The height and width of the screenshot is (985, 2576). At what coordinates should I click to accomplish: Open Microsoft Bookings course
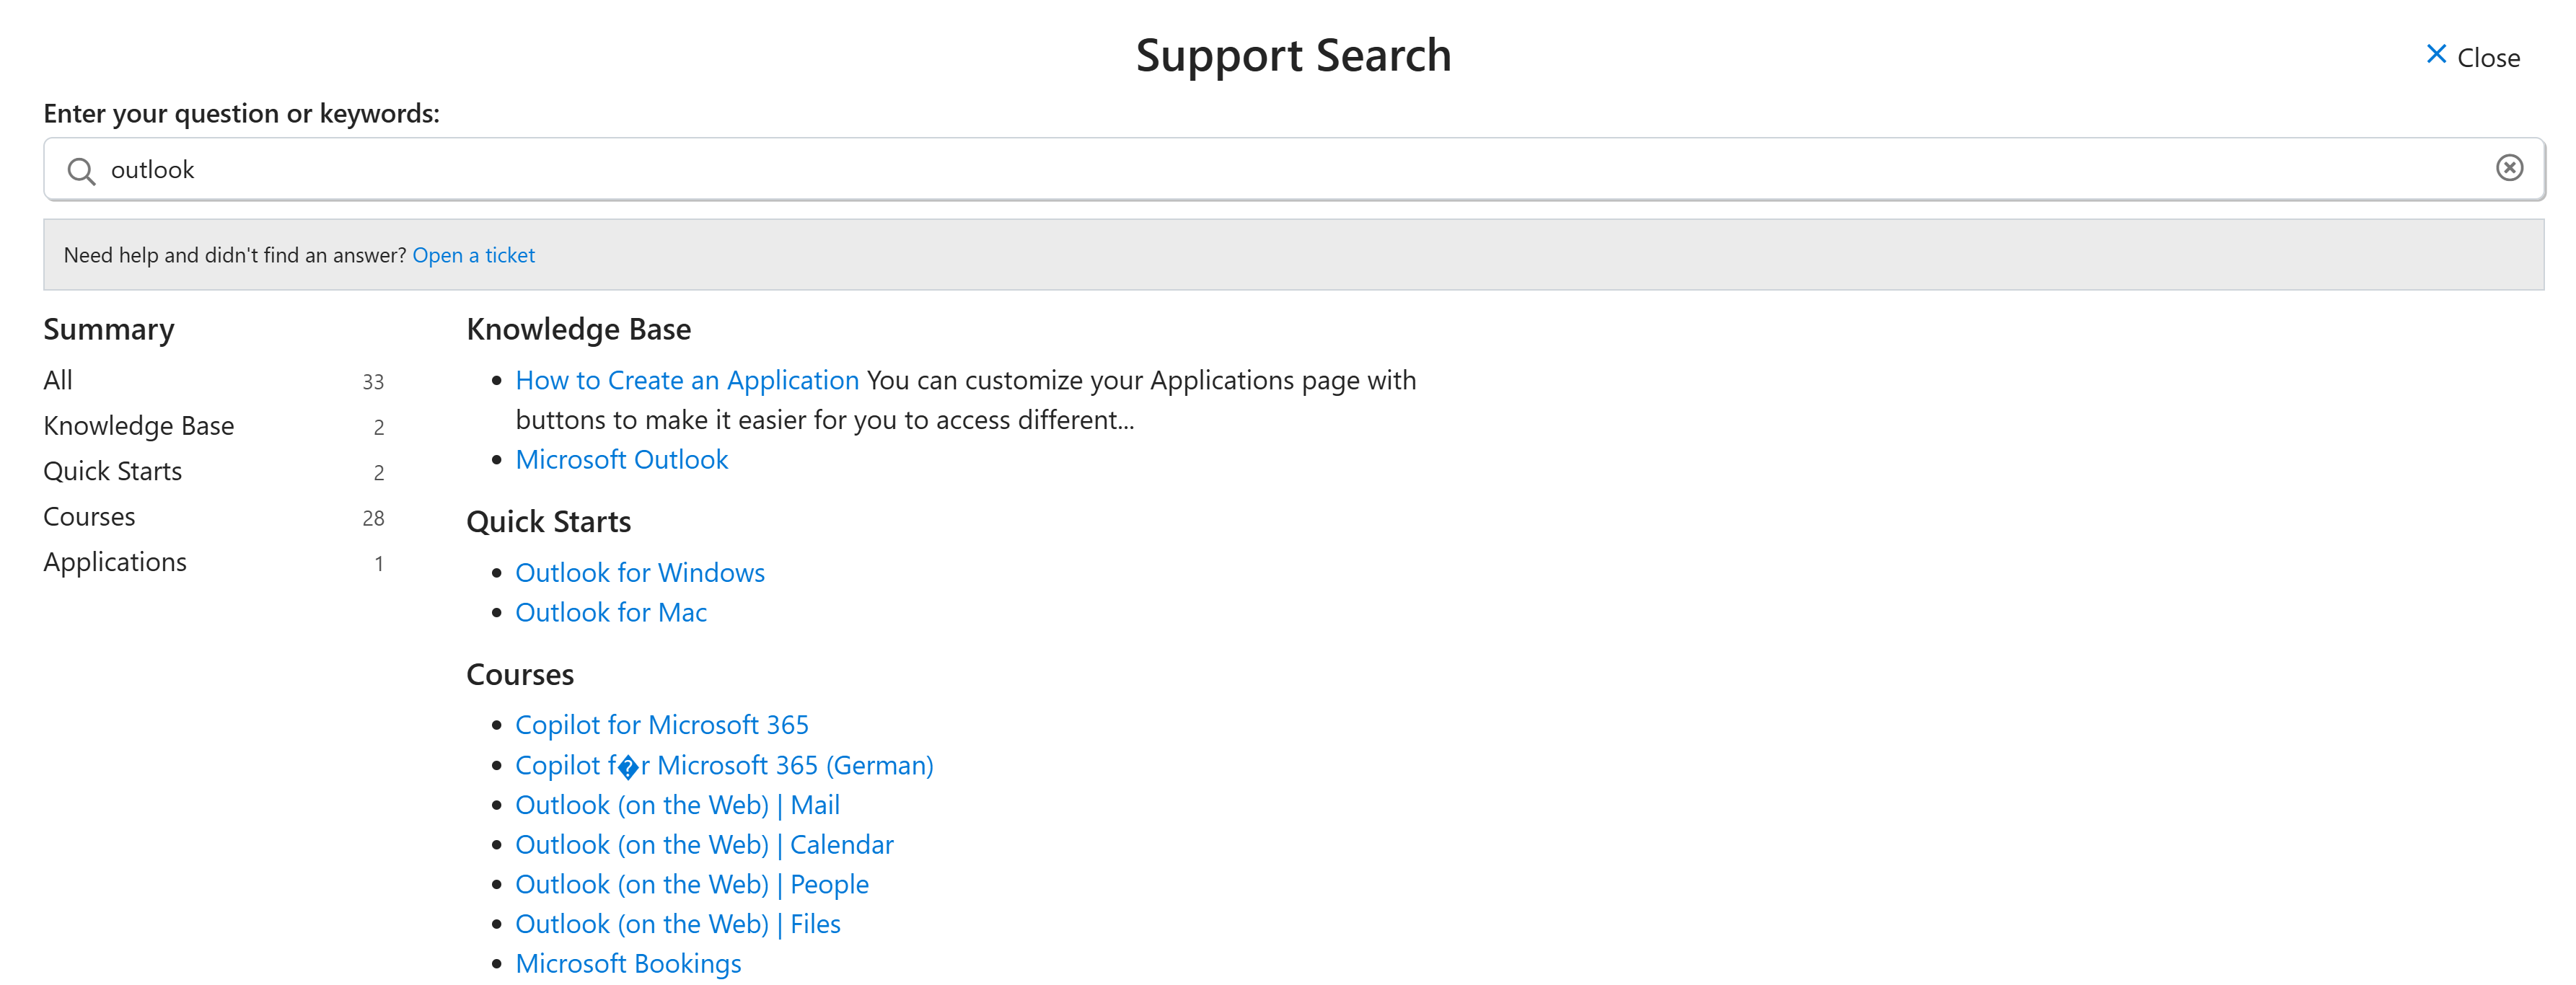point(628,963)
